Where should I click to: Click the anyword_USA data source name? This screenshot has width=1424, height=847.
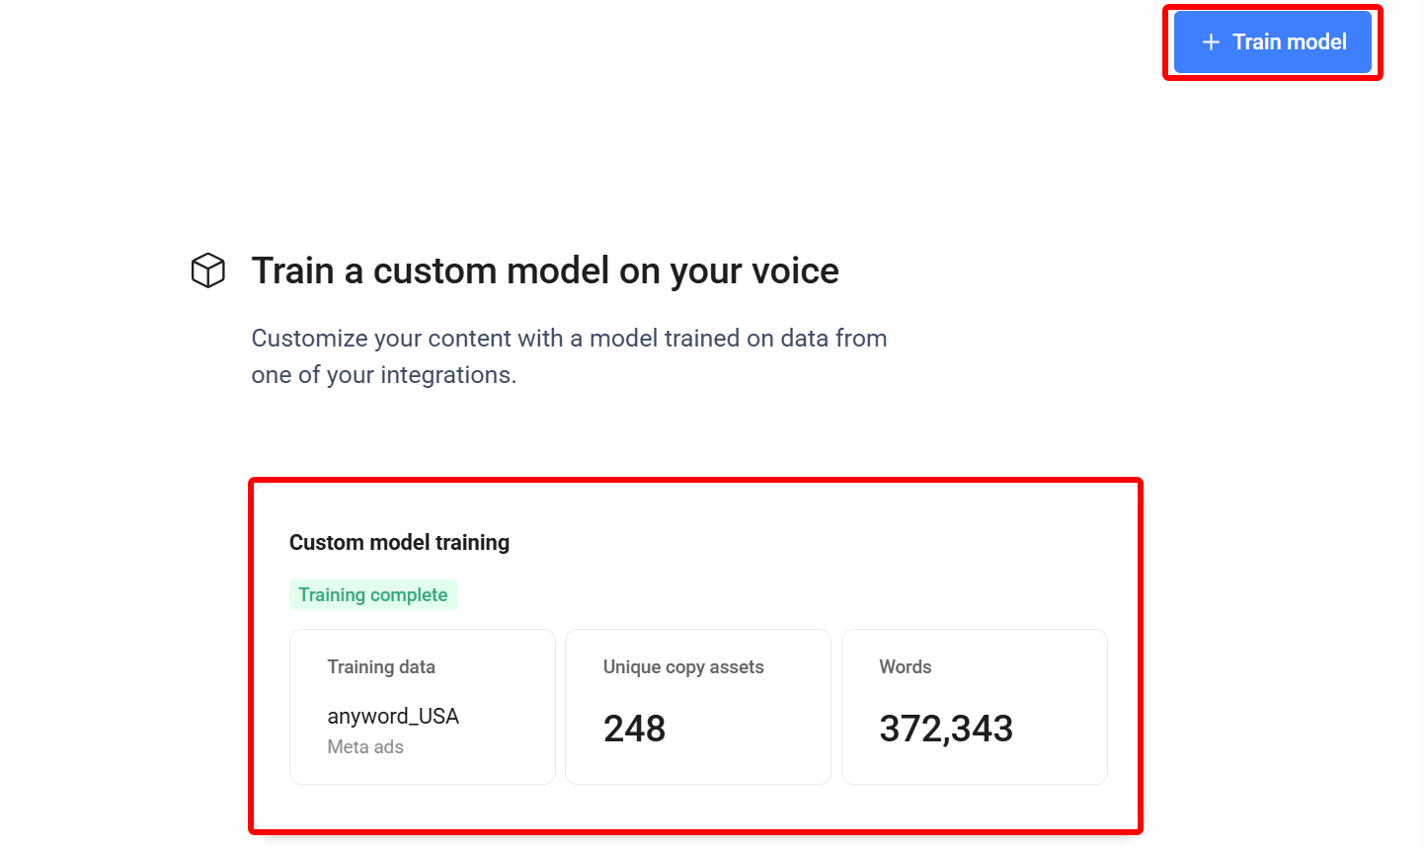[x=393, y=716]
